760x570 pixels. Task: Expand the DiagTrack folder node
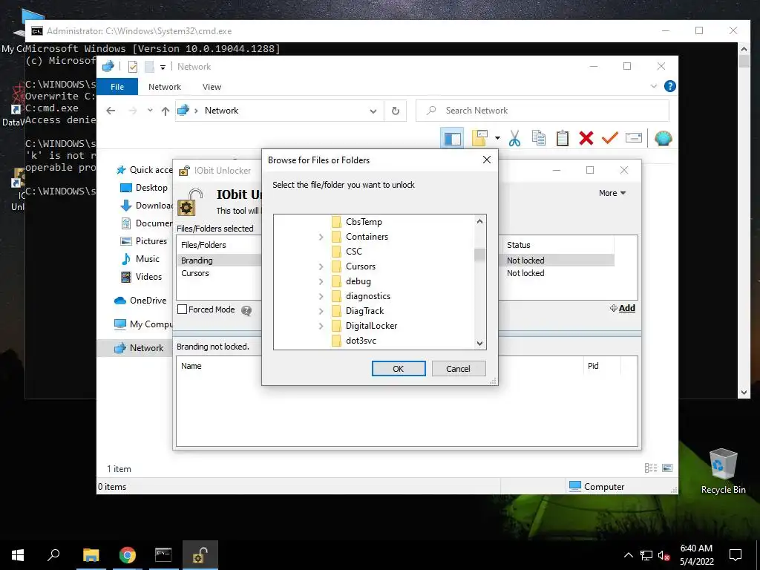321,311
